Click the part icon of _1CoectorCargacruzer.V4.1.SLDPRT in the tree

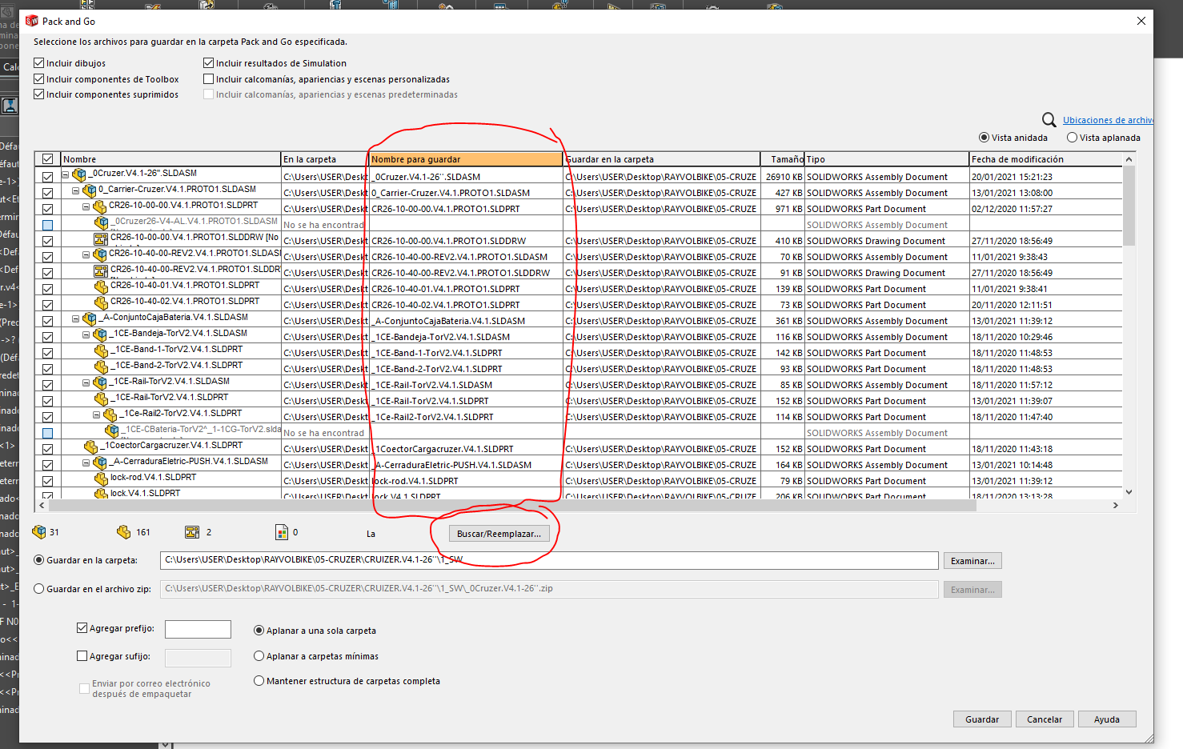(91, 446)
